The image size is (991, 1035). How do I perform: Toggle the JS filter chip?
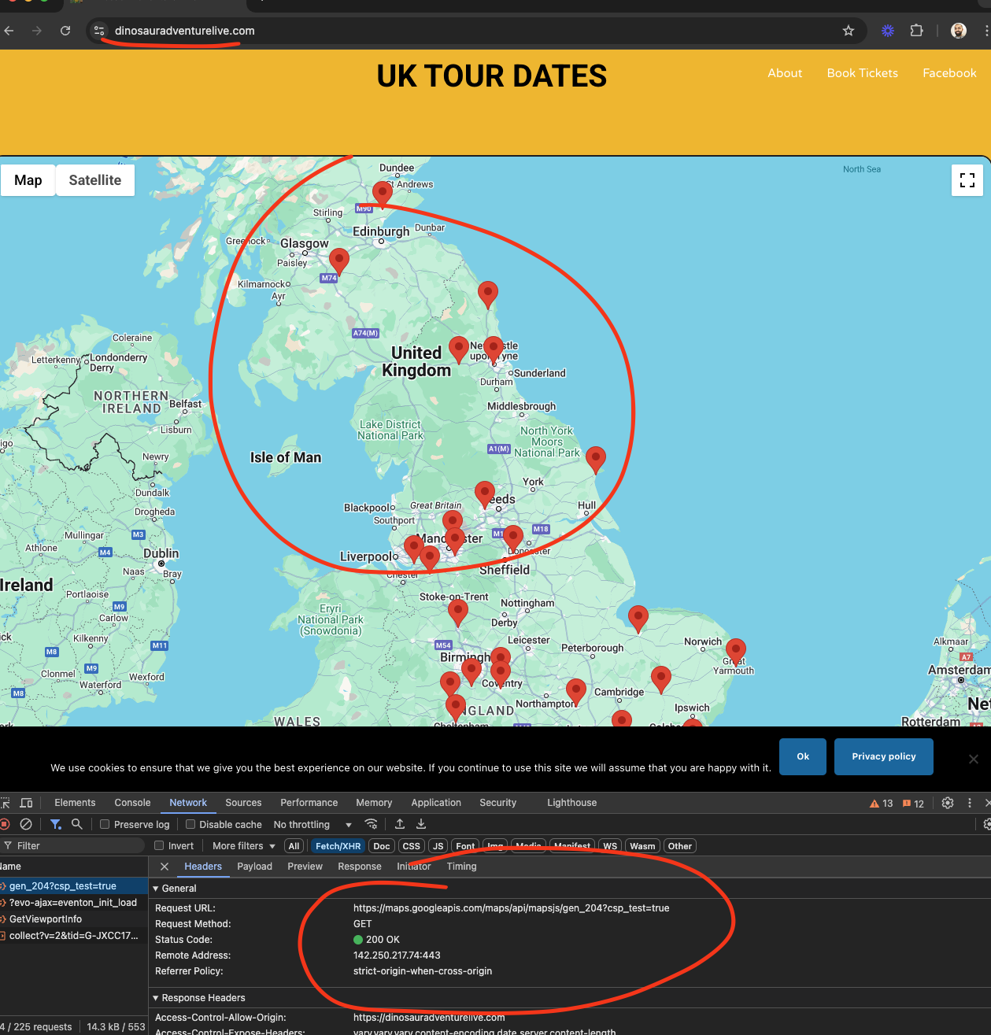pos(438,846)
